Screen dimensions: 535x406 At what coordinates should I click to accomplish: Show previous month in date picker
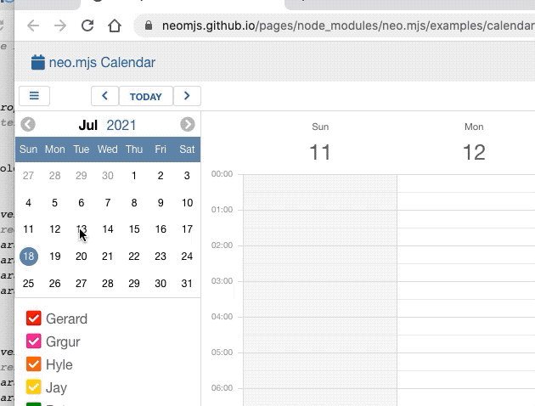coord(28,124)
